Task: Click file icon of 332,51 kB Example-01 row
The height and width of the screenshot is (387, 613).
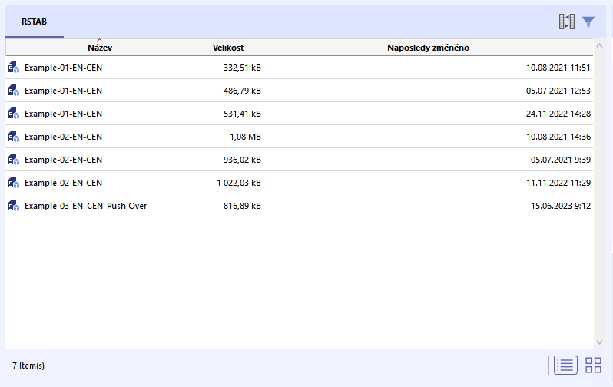Action: (x=14, y=68)
